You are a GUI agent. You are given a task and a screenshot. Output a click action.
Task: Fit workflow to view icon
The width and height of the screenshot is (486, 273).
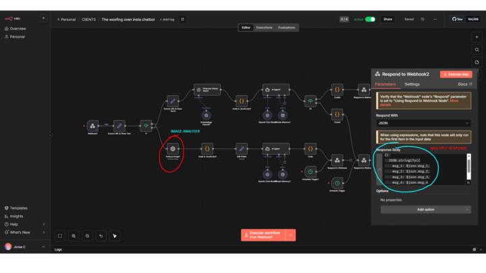click(x=60, y=236)
